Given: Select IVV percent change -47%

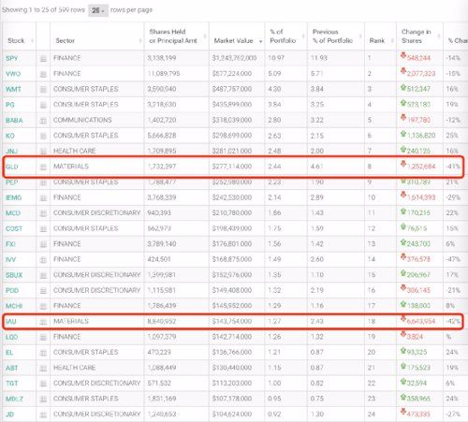Looking at the screenshot, I should click(453, 259).
